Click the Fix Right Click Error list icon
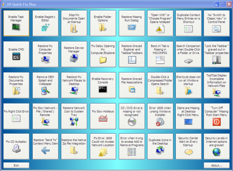 (x=16, y=118)
